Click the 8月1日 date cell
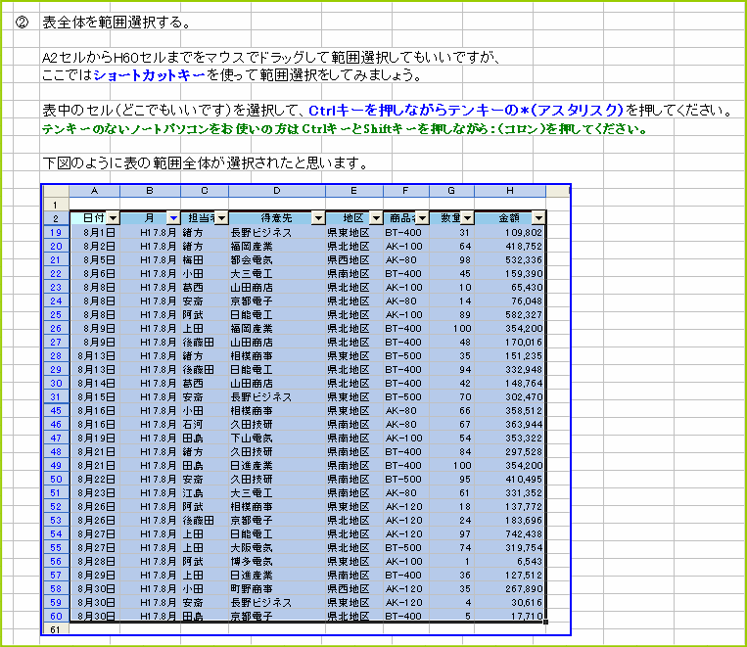747x647 pixels. pyautogui.click(x=95, y=233)
